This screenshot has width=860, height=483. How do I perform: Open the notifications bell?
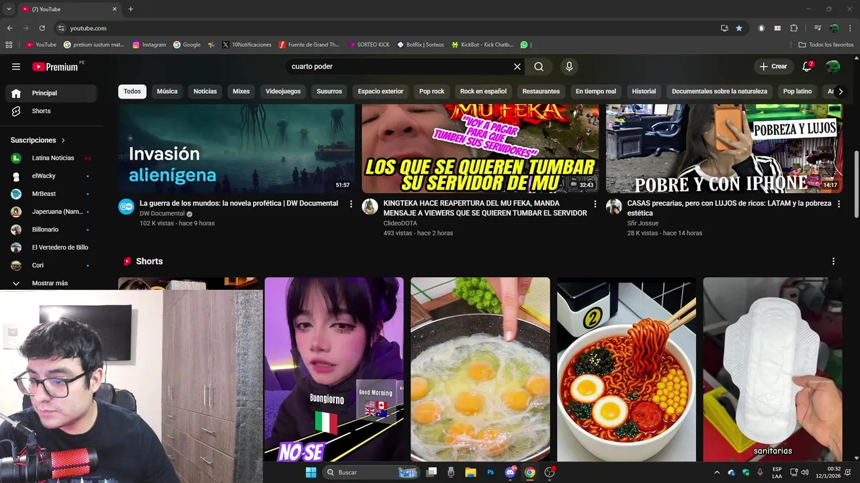click(x=807, y=66)
